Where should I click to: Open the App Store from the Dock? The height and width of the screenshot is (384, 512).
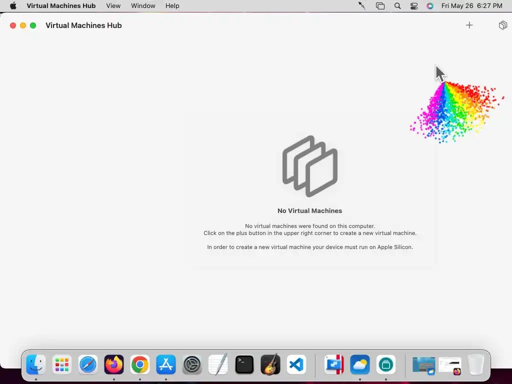pyautogui.click(x=166, y=364)
